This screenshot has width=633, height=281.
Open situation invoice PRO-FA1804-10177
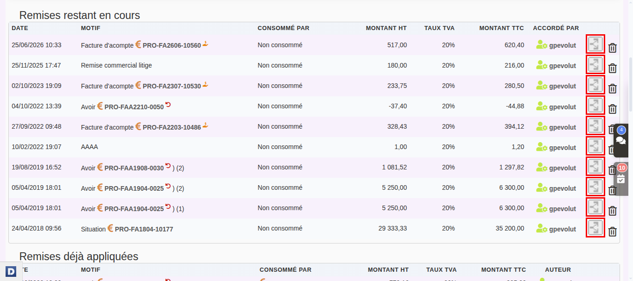[144, 229]
